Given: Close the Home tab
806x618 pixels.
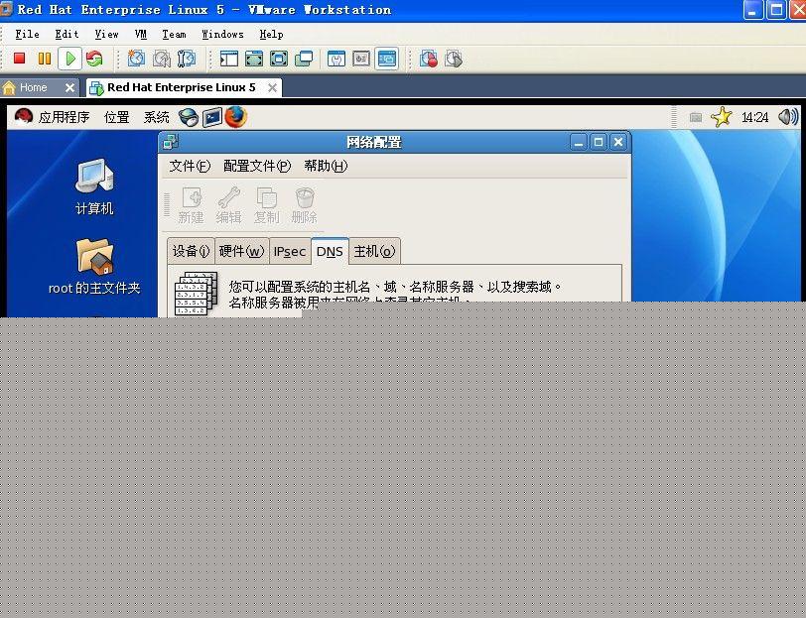Looking at the screenshot, I should tap(69, 88).
